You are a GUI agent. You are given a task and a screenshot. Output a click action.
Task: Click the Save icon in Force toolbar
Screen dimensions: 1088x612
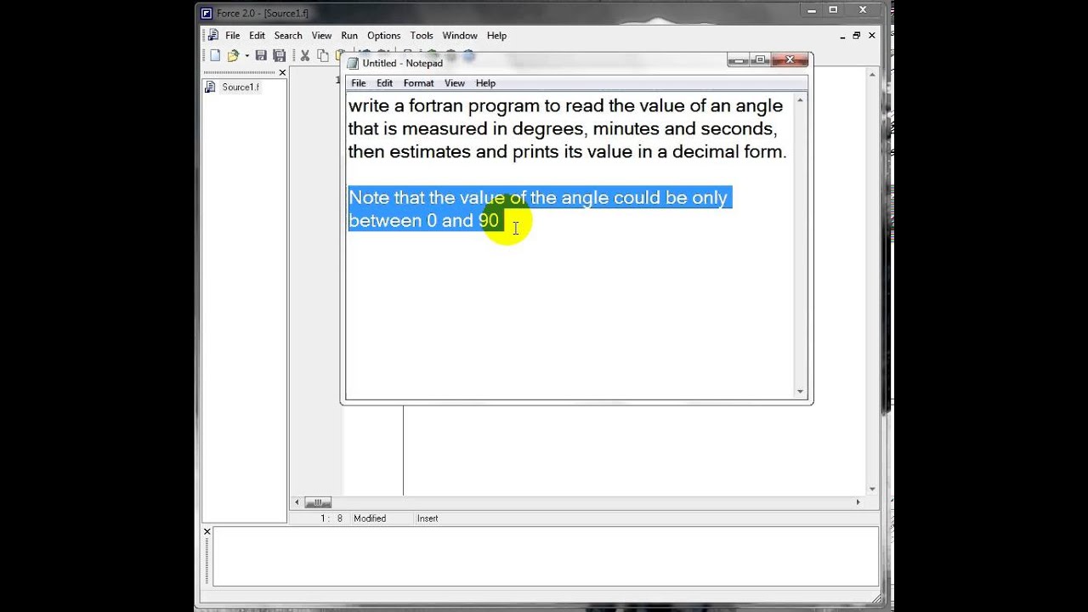(261, 55)
